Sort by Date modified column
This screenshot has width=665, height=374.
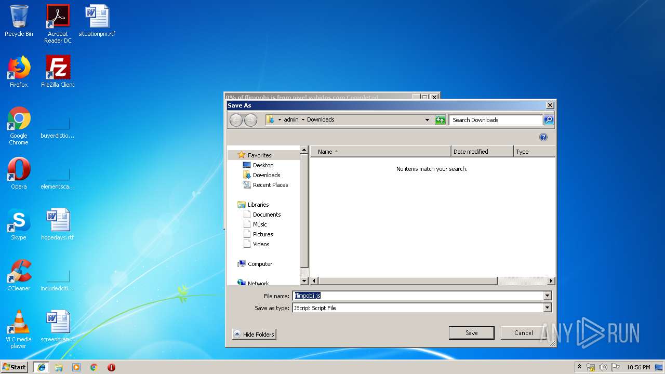tap(482, 152)
